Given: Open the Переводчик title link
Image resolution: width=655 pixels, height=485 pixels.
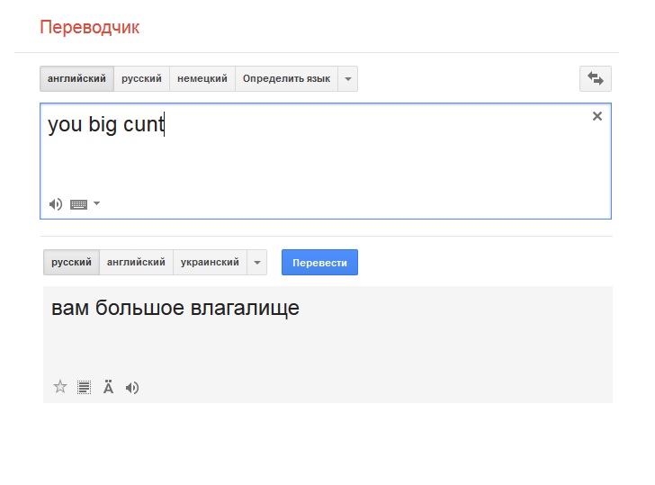Looking at the screenshot, I should (x=90, y=28).
